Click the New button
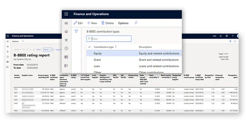The width and height of the screenshot is (247, 139). (92, 23)
